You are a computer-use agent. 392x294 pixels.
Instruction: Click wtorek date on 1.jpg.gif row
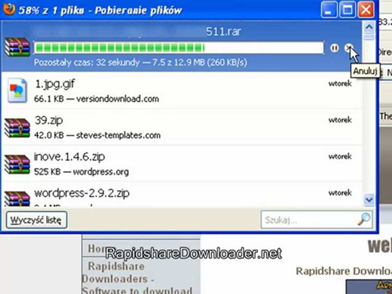click(340, 83)
